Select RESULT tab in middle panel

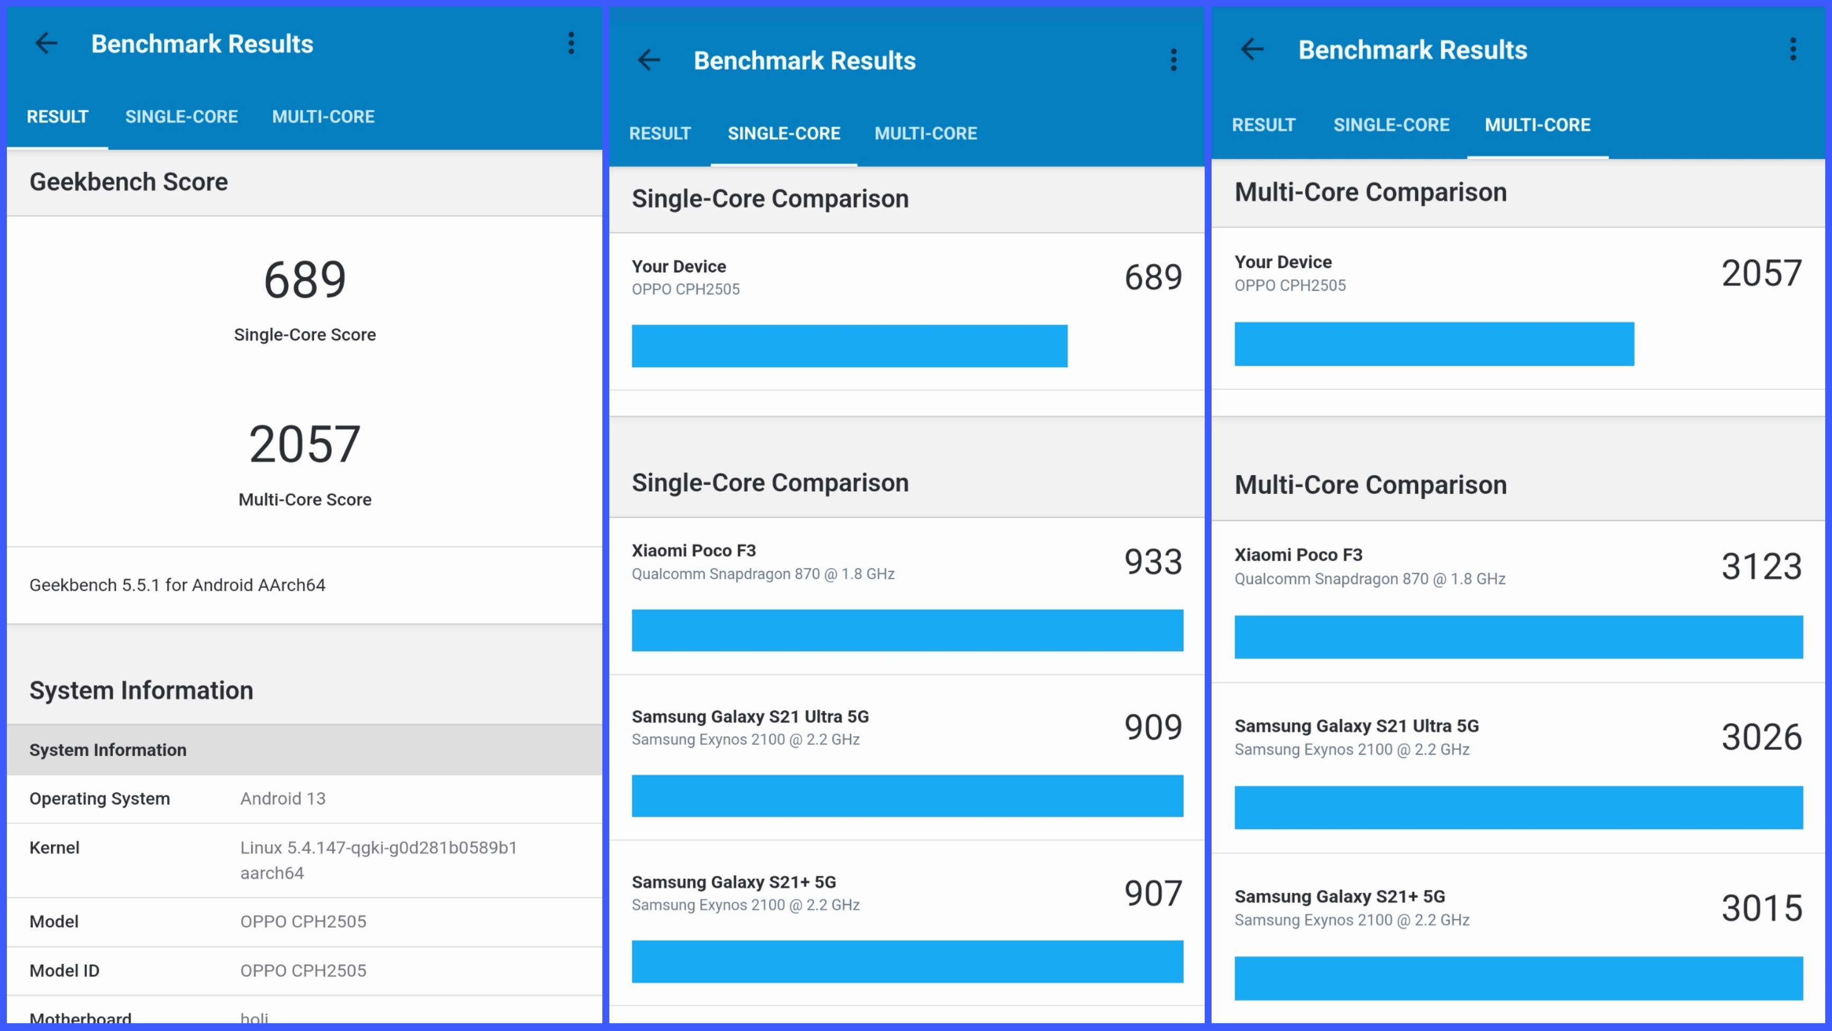point(660,134)
